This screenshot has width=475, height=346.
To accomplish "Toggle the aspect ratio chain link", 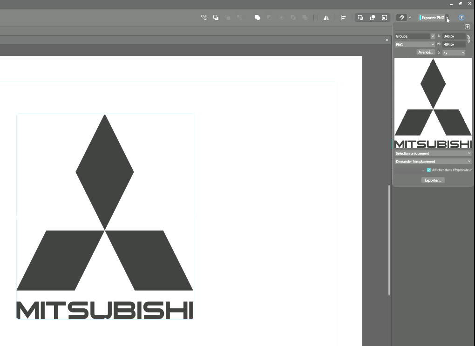I will pos(468,40).
